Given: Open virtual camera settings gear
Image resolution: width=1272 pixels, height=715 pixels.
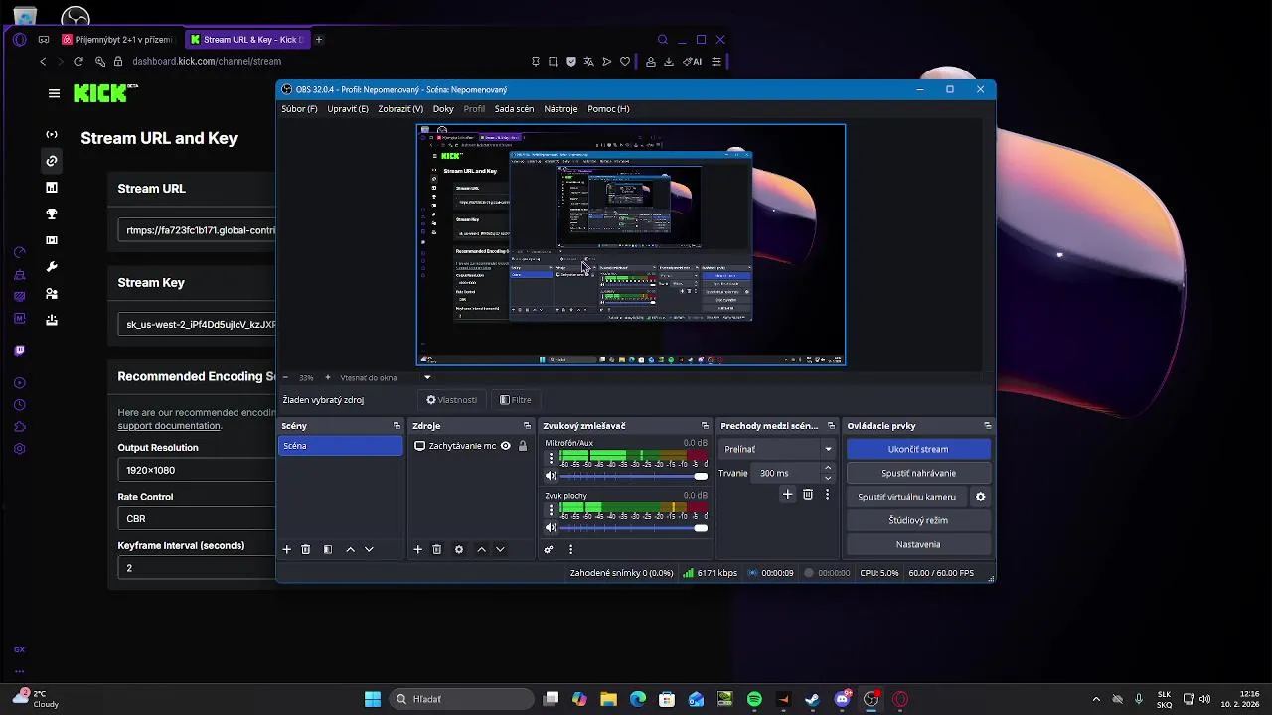Looking at the screenshot, I should tap(981, 497).
